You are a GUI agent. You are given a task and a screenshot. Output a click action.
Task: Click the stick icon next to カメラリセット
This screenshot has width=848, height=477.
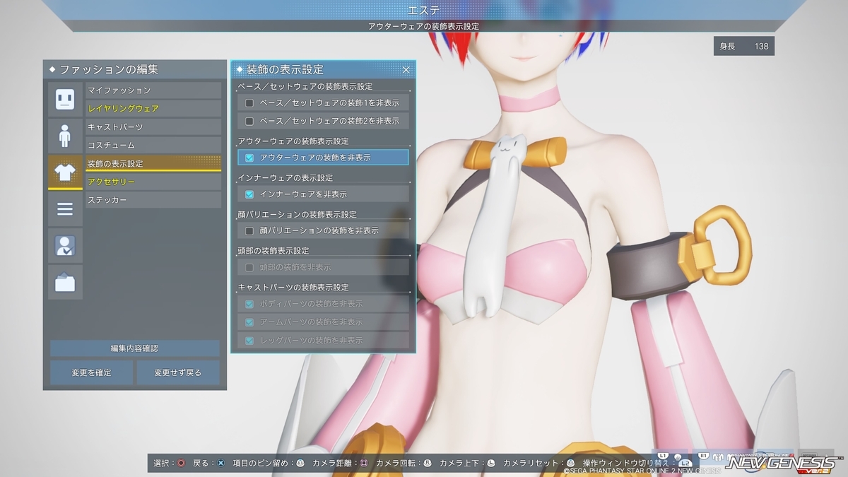[x=570, y=463]
